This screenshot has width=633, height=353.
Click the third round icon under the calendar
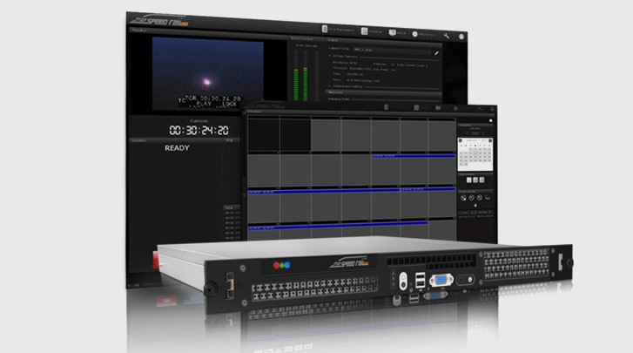pos(480,196)
